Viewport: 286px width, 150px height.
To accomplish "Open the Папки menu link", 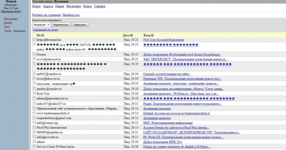I will pos(60,6).
